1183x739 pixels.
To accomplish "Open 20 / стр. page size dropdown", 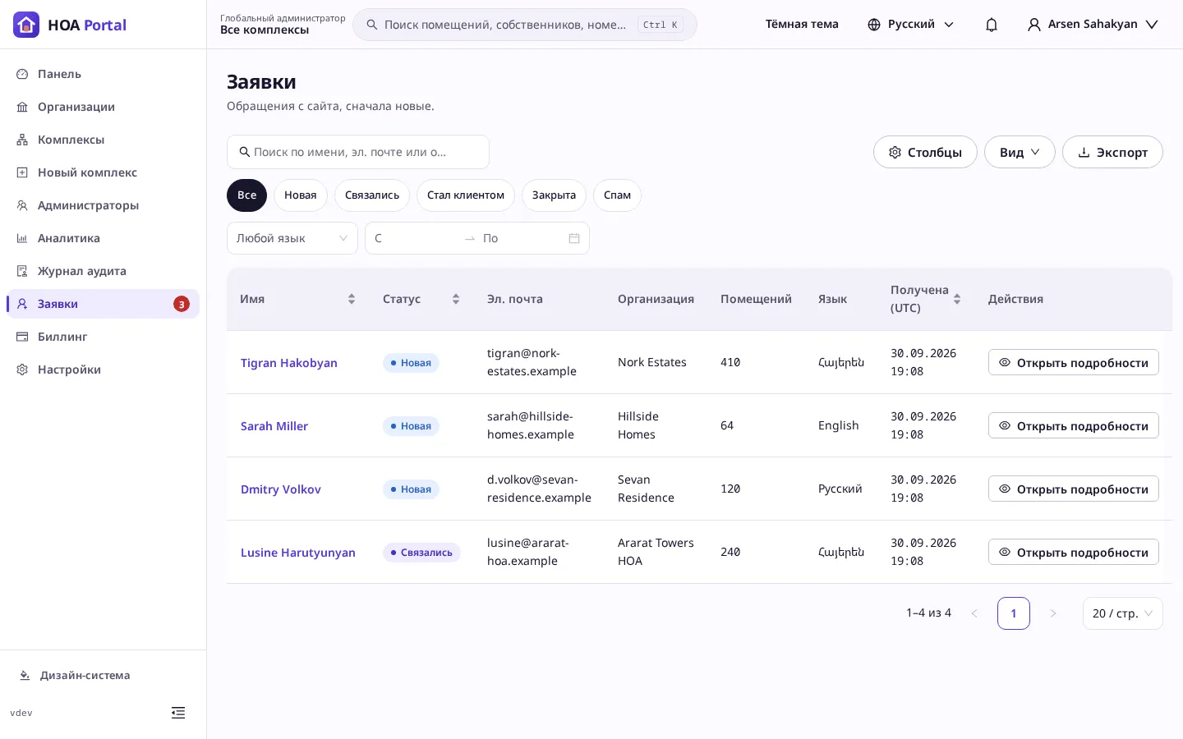I will [x=1122, y=613].
